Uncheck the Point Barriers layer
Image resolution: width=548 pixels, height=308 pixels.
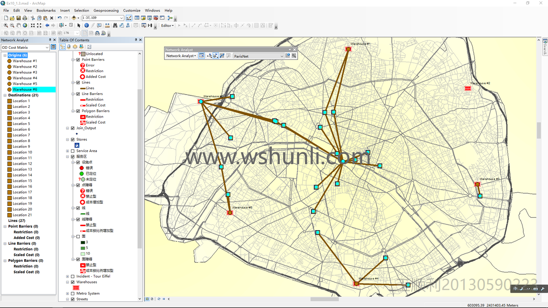tap(78, 59)
